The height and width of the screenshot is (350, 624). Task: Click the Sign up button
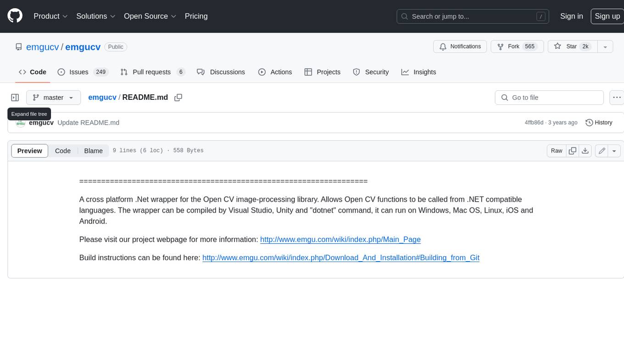[607, 16]
